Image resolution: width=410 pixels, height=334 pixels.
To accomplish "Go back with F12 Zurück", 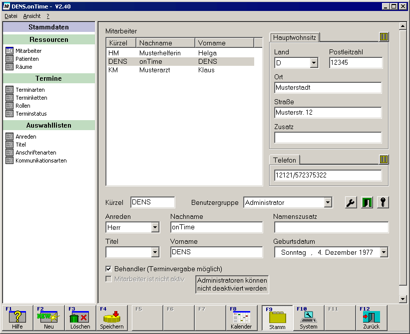I will coord(372,318).
